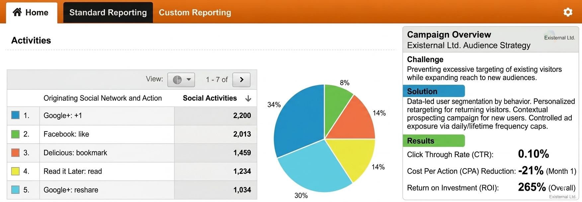This screenshot has width=582, height=202.
Task: Click the sort arrow beside Social Activities
Action: [x=248, y=99]
